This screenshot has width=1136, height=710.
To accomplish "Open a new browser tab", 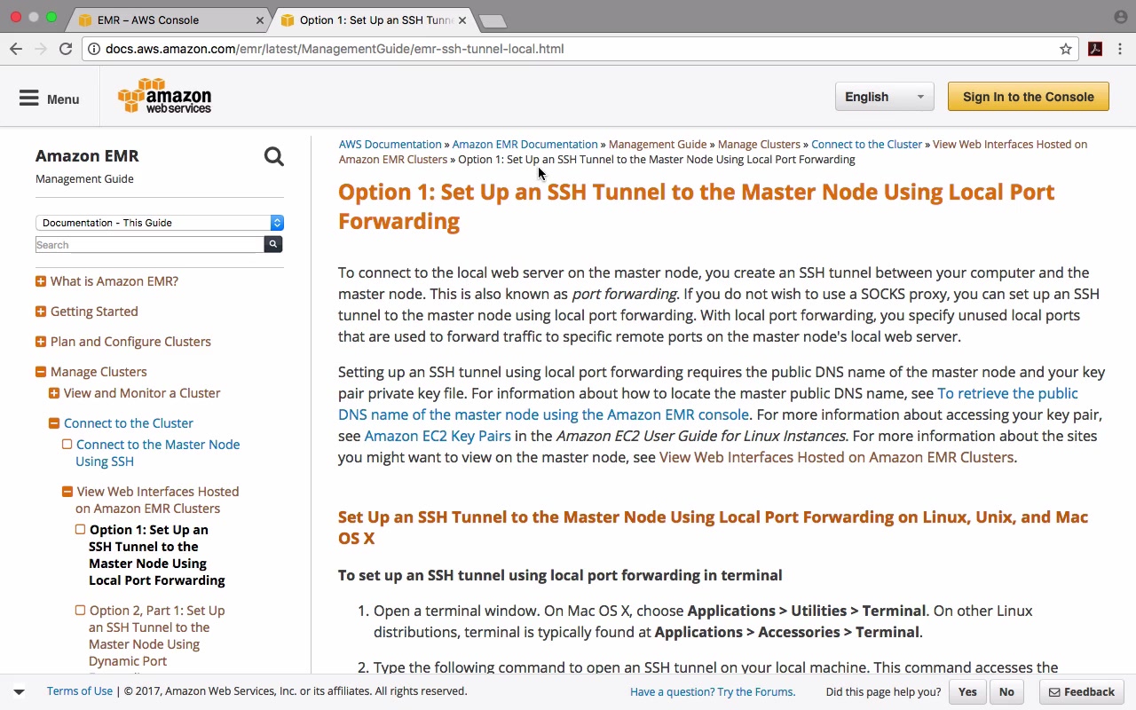I will (493, 20).
